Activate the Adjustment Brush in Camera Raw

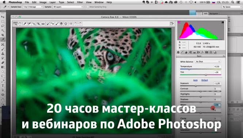pos(57,24)
